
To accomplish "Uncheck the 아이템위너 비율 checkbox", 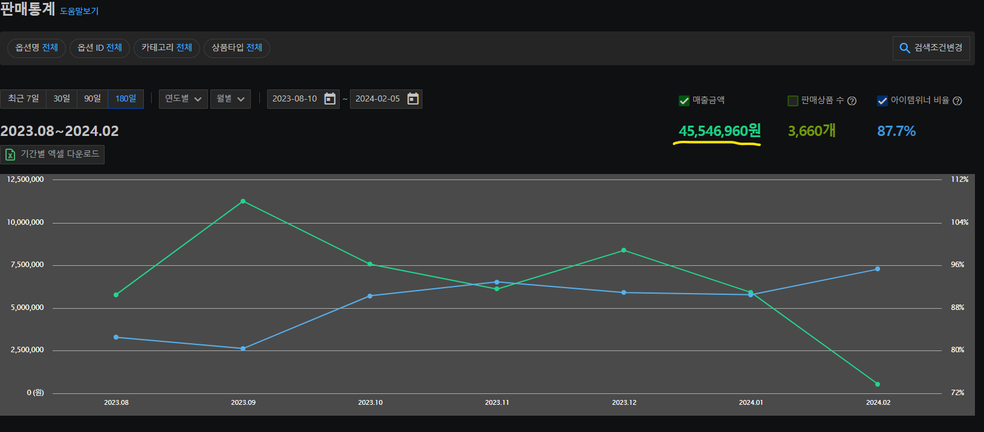I will click(x=882, y=101).
